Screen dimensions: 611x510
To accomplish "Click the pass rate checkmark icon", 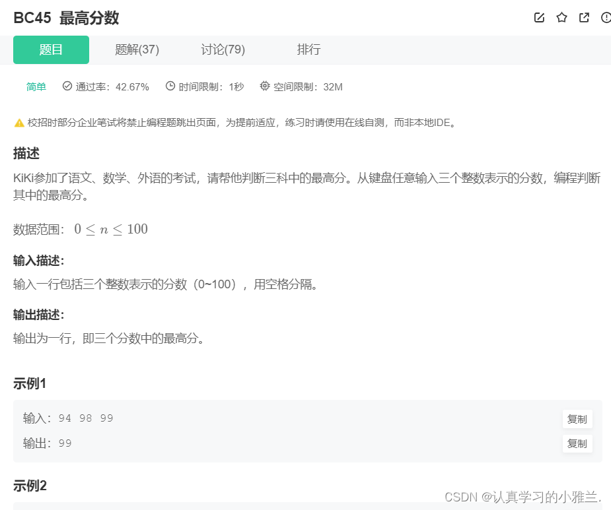I will [x=67, y=86].
